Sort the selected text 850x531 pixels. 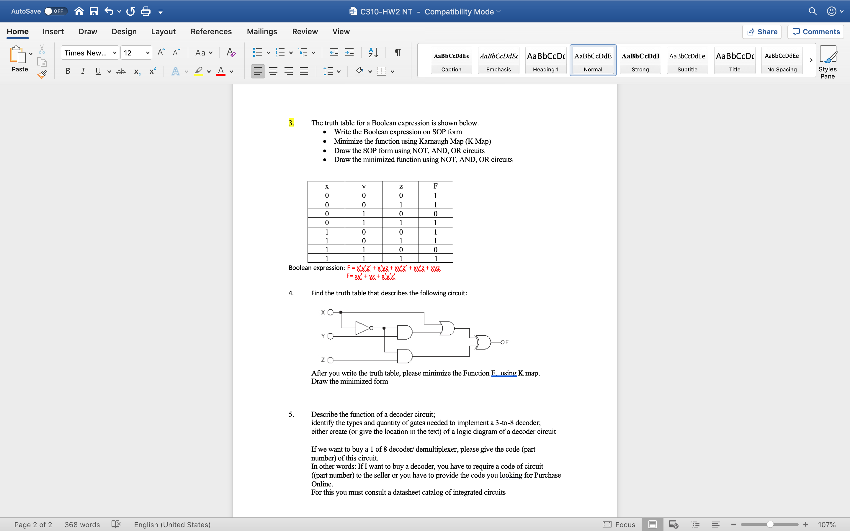tap(373, 52)
